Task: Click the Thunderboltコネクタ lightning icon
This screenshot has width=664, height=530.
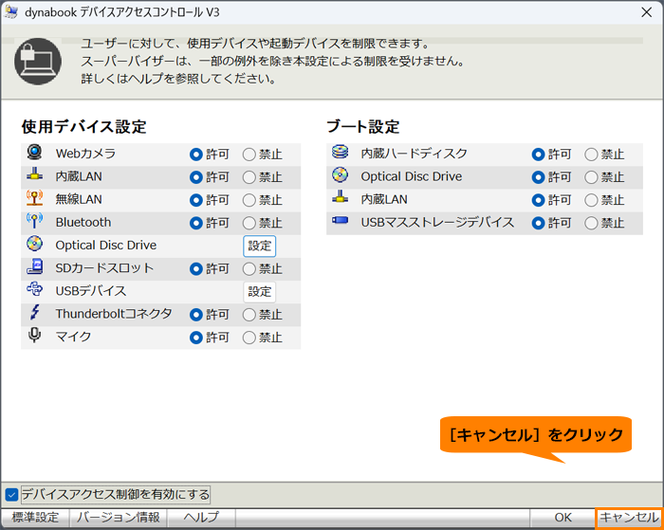Action: (34, 313)
